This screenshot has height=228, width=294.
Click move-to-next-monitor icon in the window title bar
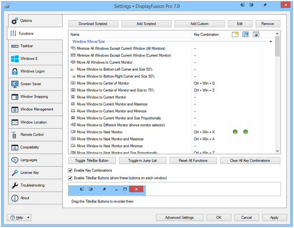pyautogui.click(x=242, y=5)
